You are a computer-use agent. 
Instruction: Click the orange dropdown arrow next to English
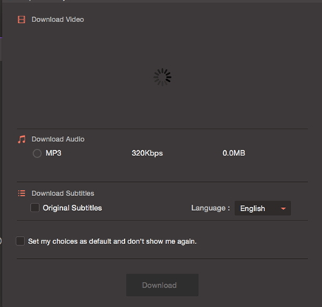pyautogui.click(x=283, y=209)
